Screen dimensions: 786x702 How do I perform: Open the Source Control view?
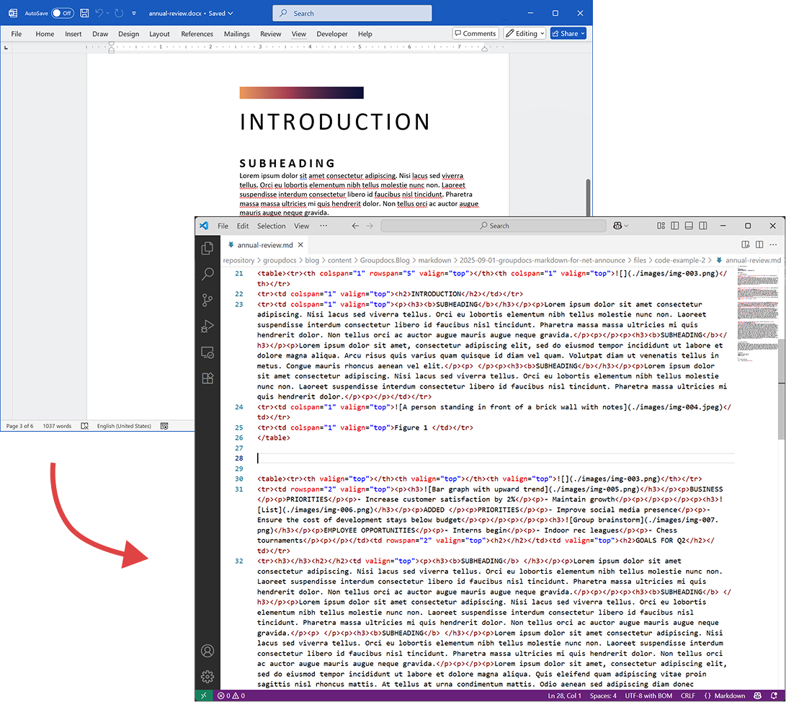[x=207, y=300]
